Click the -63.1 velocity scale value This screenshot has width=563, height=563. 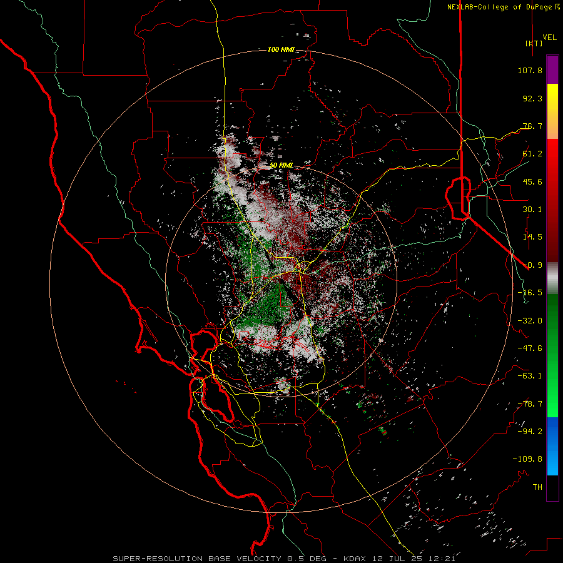click(x=530, y=376)
